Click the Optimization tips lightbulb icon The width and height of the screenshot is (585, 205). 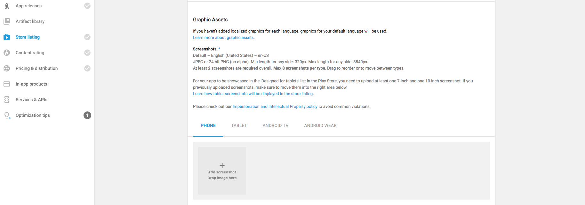tap(7, 115)
